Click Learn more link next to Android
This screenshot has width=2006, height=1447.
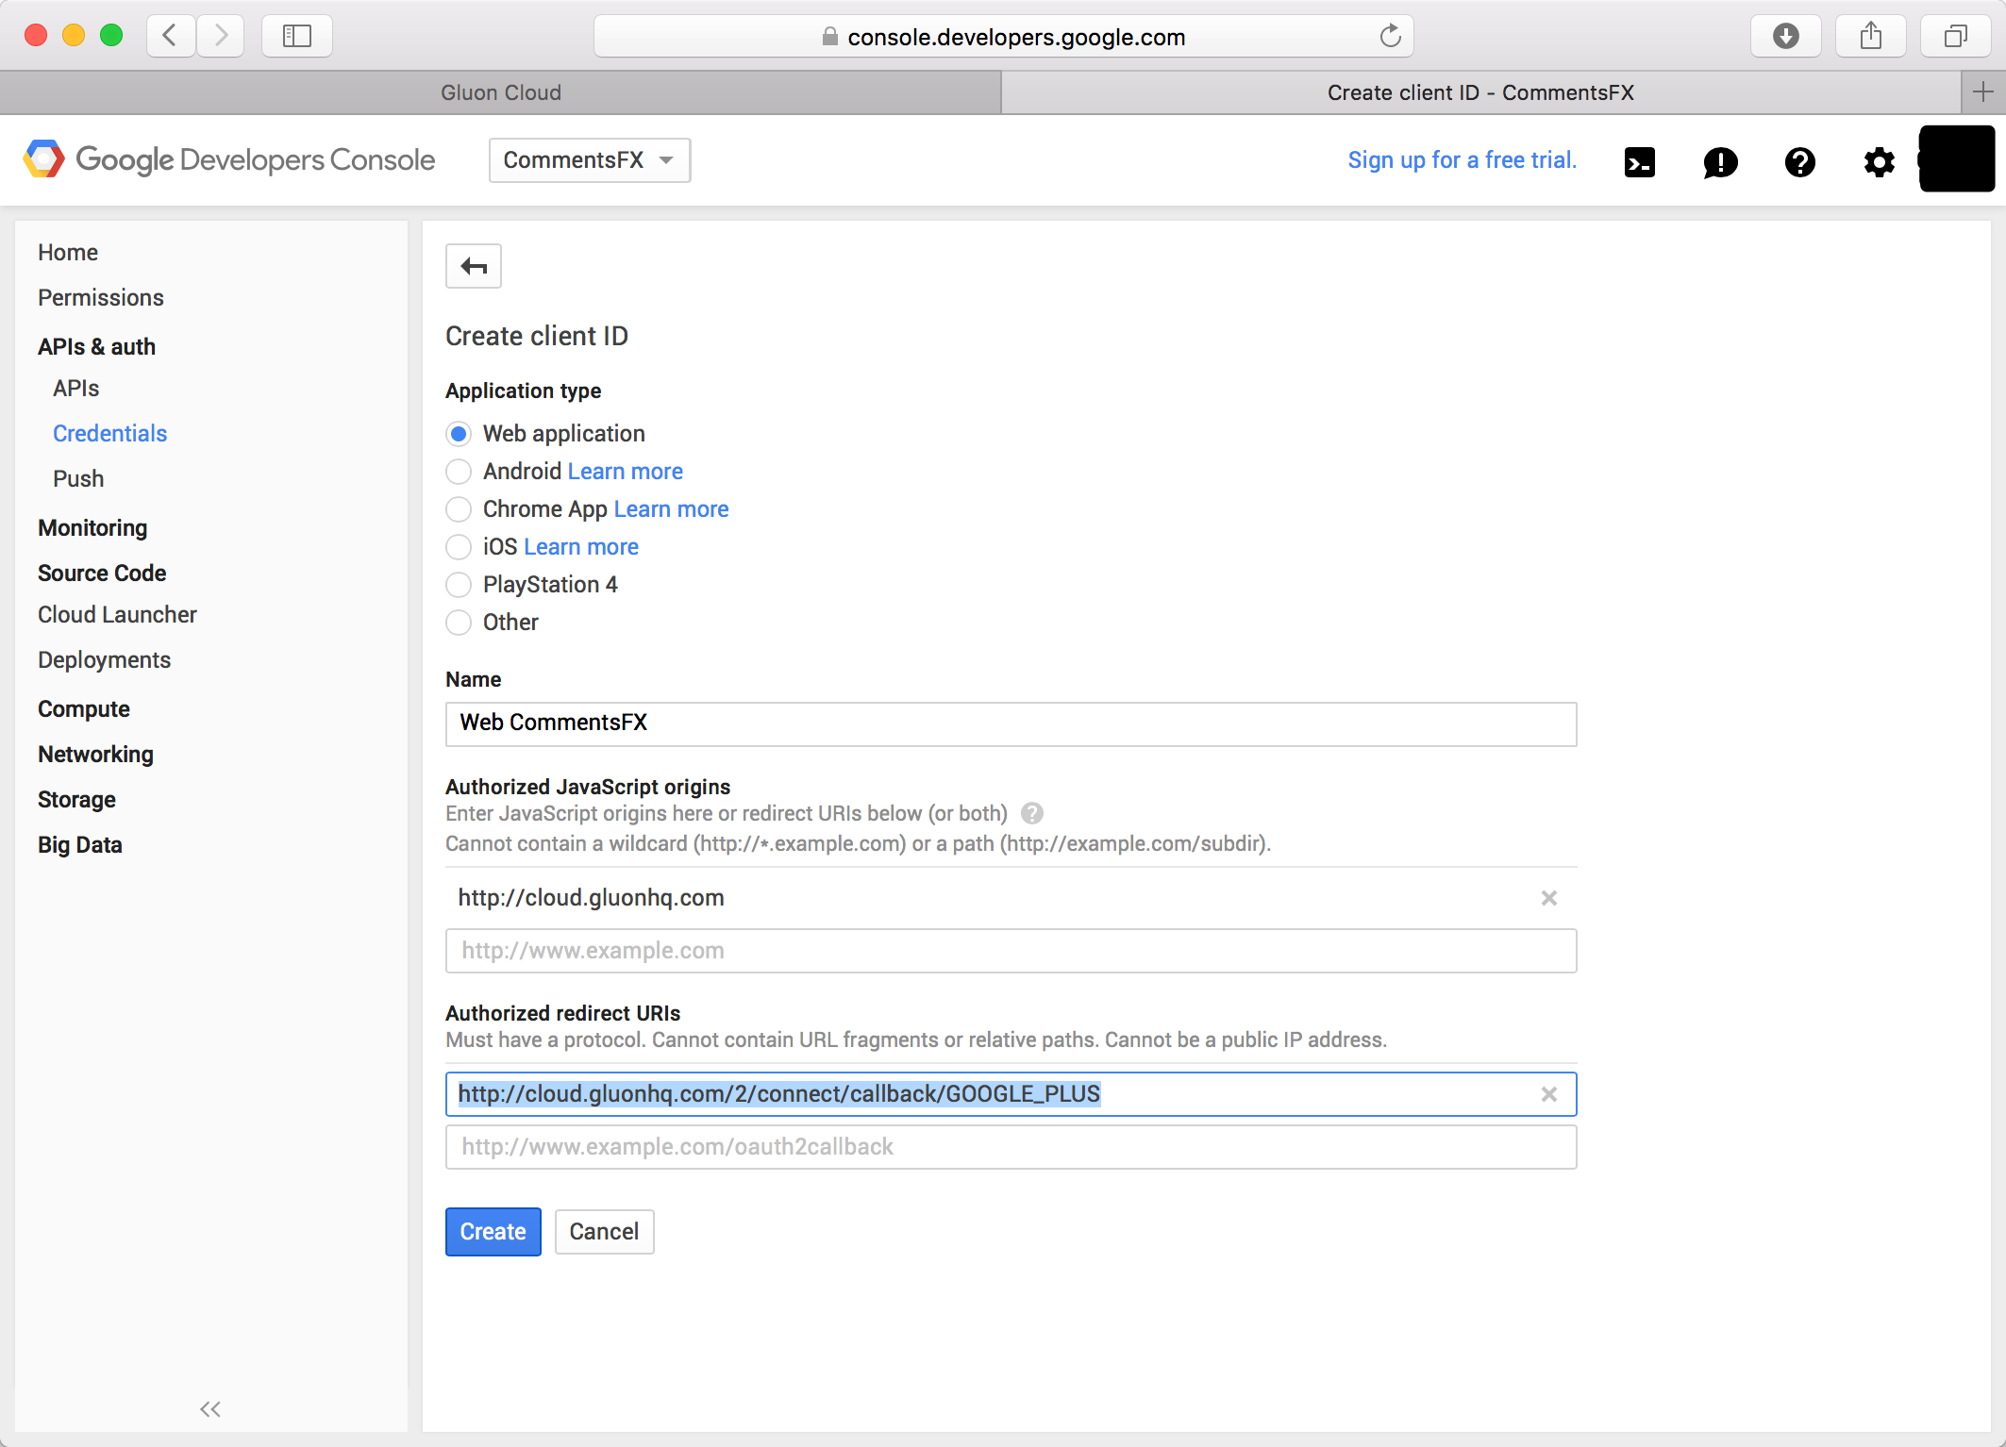625,472
